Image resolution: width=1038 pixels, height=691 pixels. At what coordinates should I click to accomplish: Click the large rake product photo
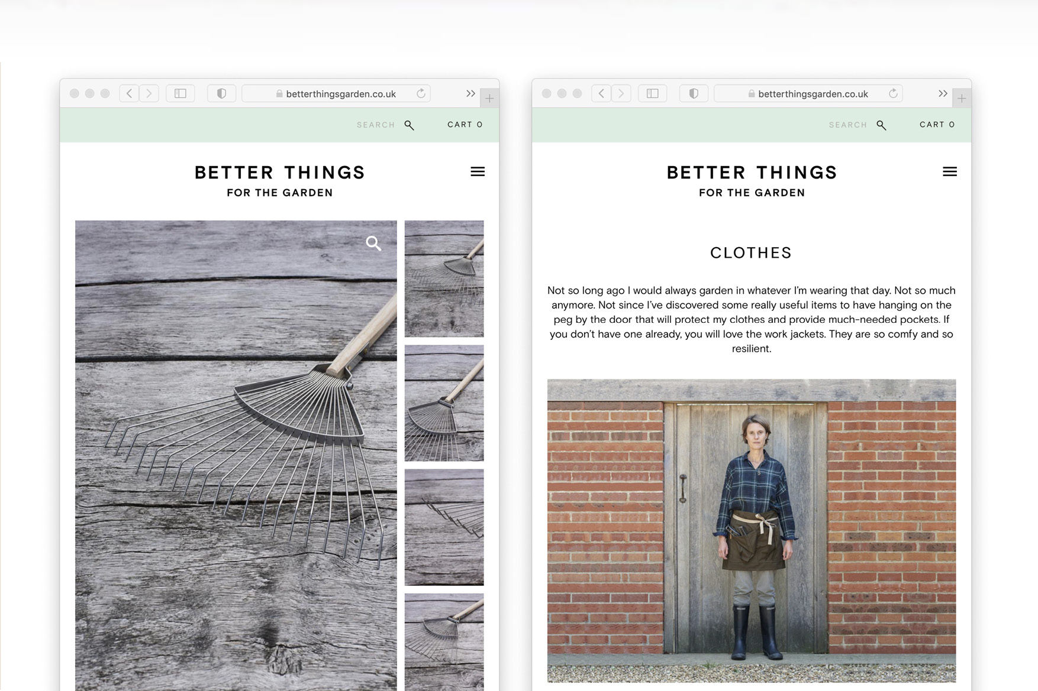[x=236, y=456]
